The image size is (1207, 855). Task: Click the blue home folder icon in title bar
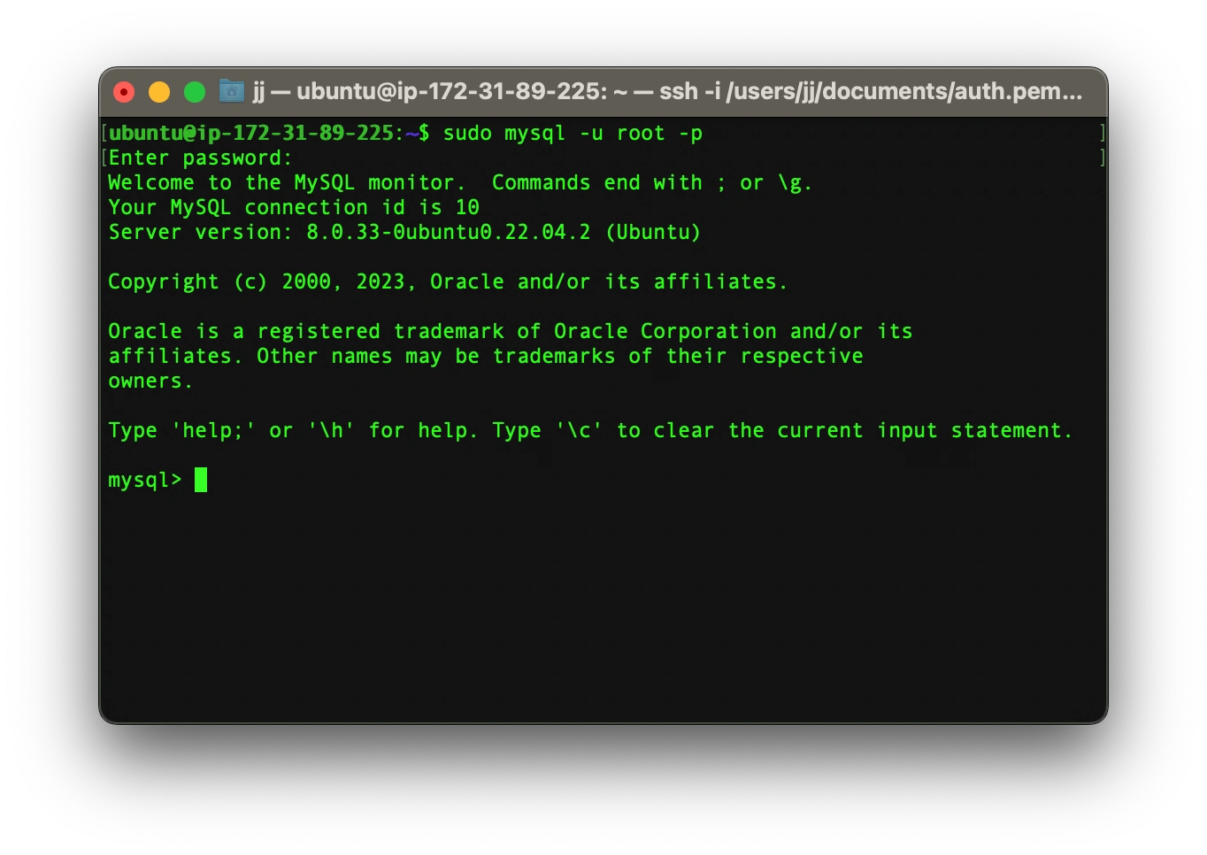coord(232,90)
